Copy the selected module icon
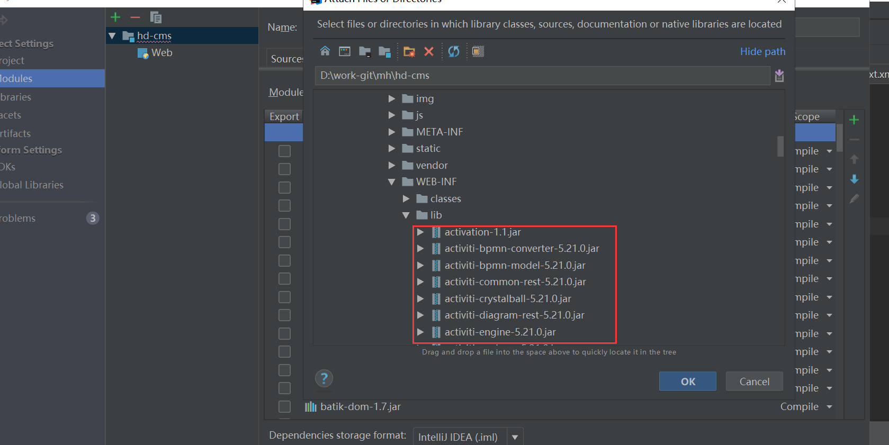The height and width of the screenshot is (445, 889). 156,17
